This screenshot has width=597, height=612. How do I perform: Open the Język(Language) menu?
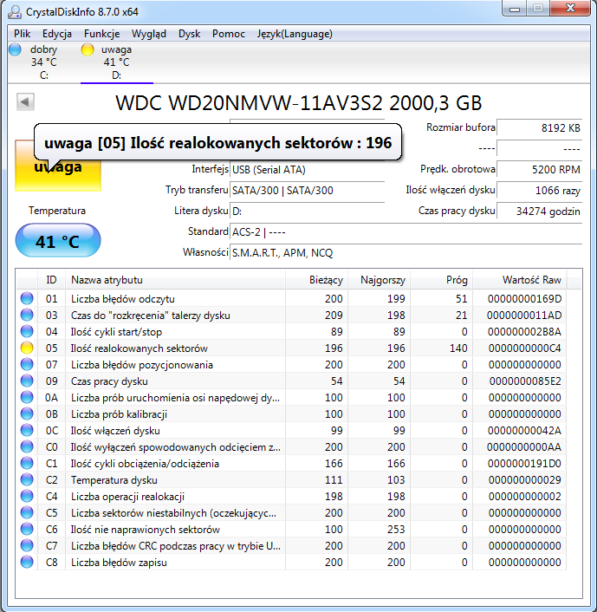(x=295, y=34)
